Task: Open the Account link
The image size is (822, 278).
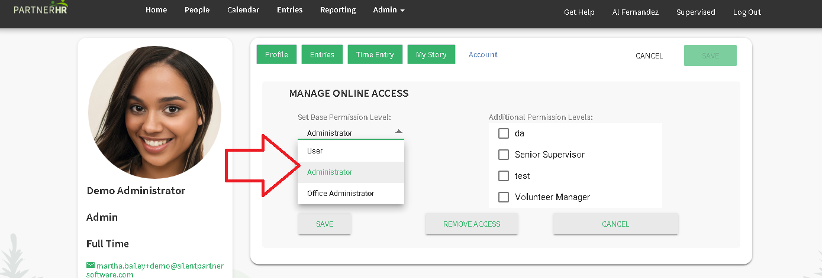Action: point(483,54)
